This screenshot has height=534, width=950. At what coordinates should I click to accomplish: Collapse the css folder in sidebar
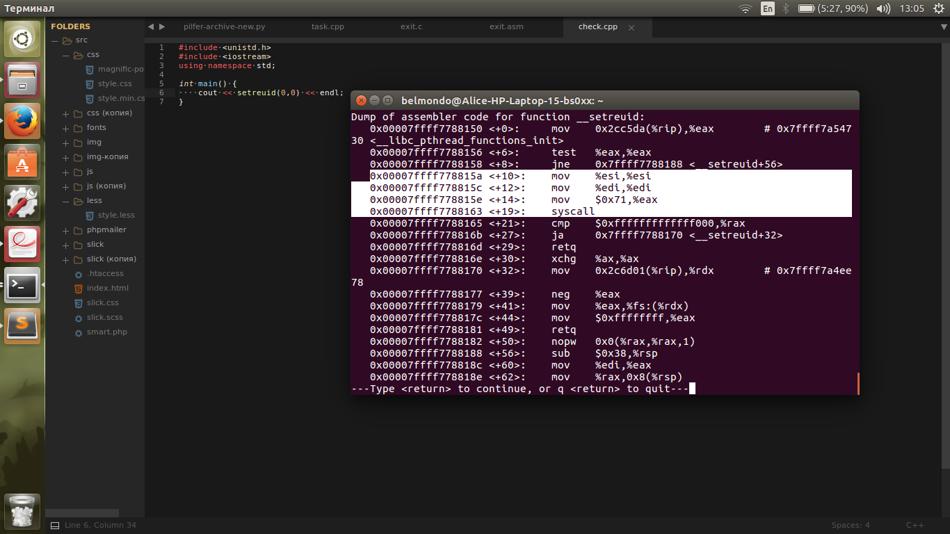65,54
